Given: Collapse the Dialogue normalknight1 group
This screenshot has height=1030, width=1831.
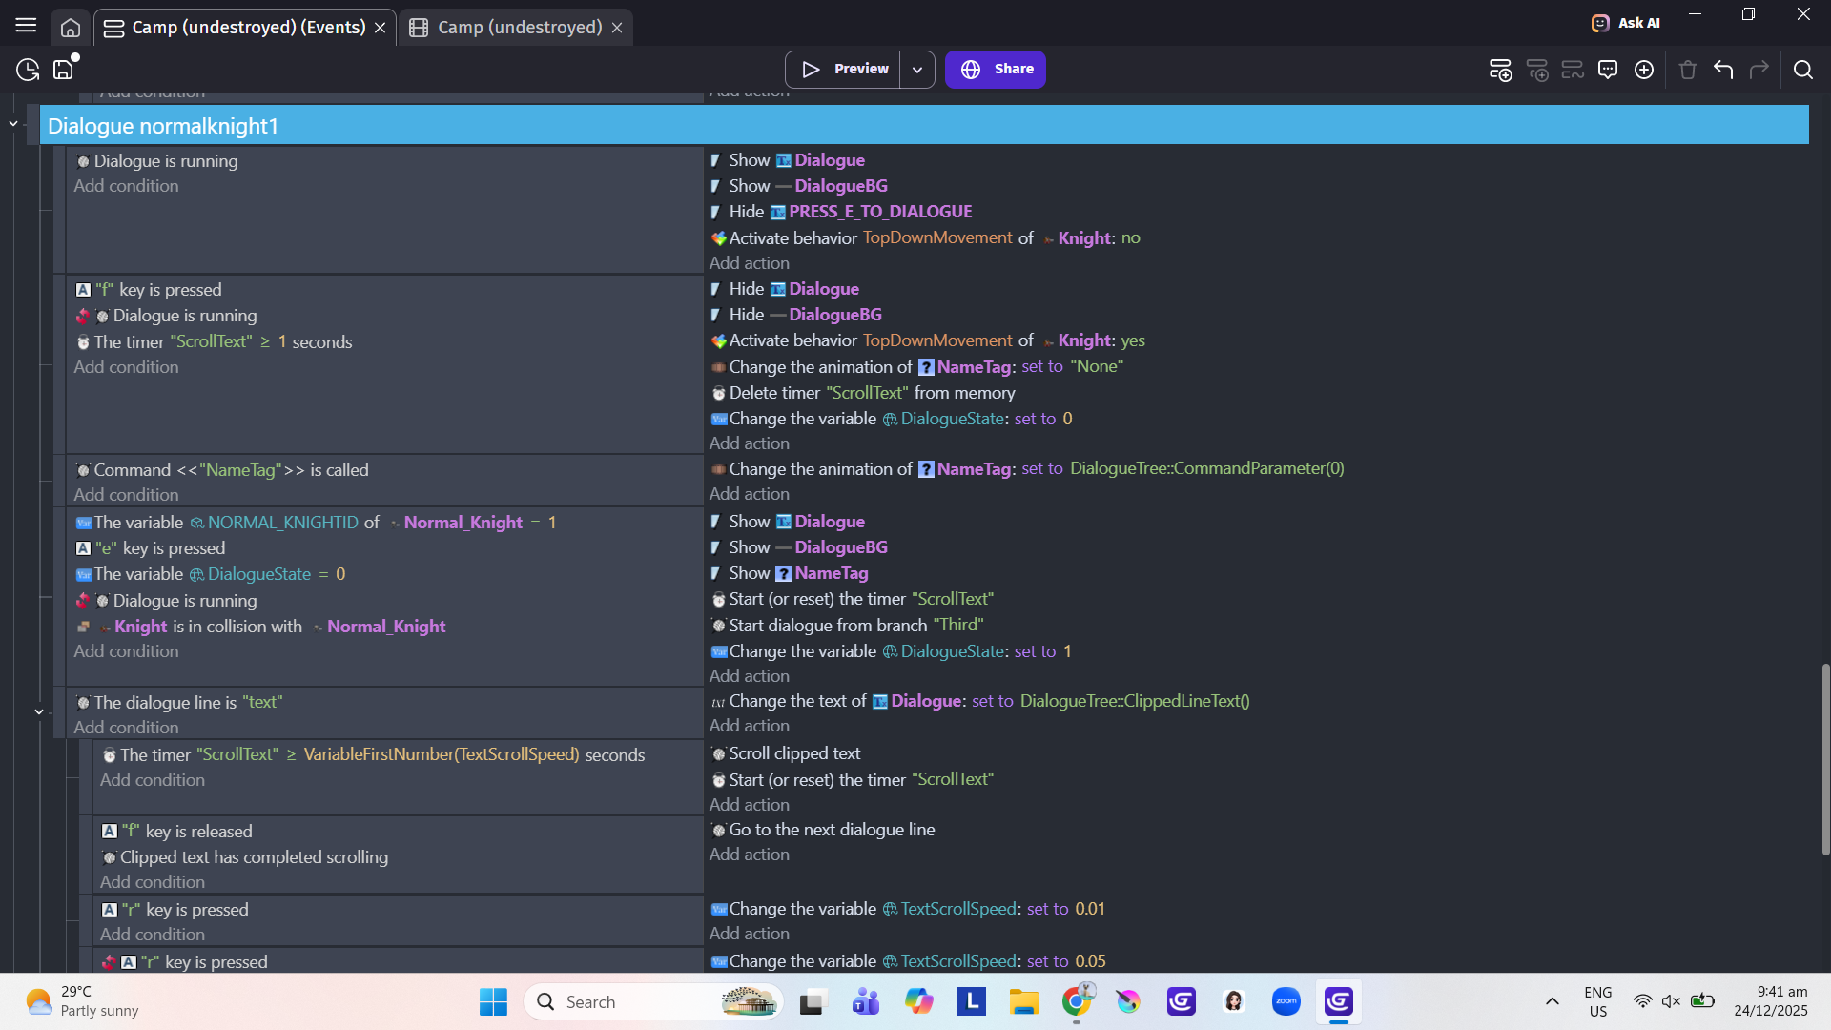Looking at the screenshot, I should (13, 124).
